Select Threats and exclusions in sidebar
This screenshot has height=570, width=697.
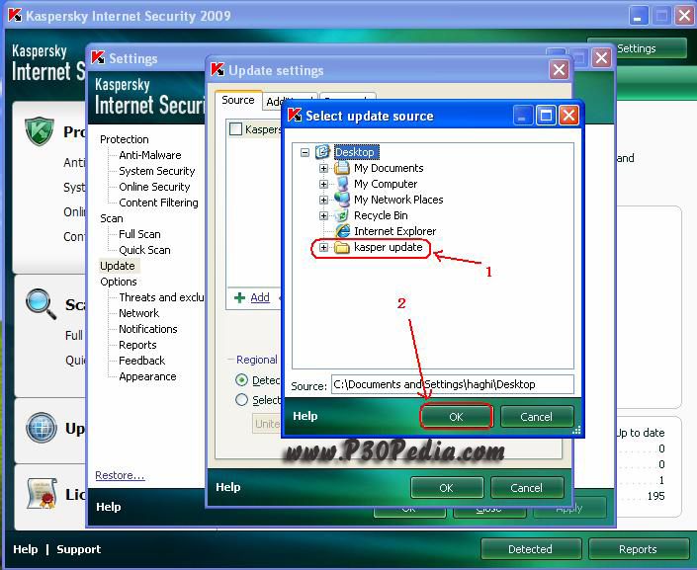point(161,297)
